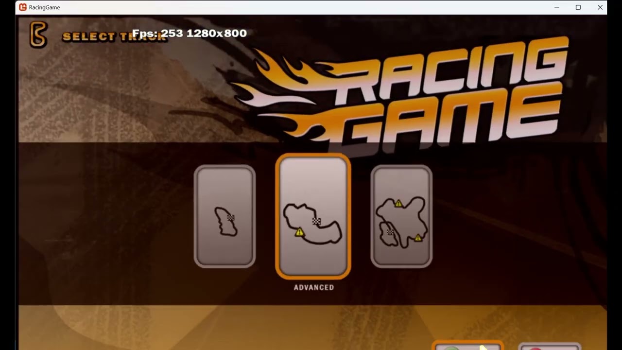
Task: Click the 'ADVANCED' label under the selected track
Action: [314, 287]
